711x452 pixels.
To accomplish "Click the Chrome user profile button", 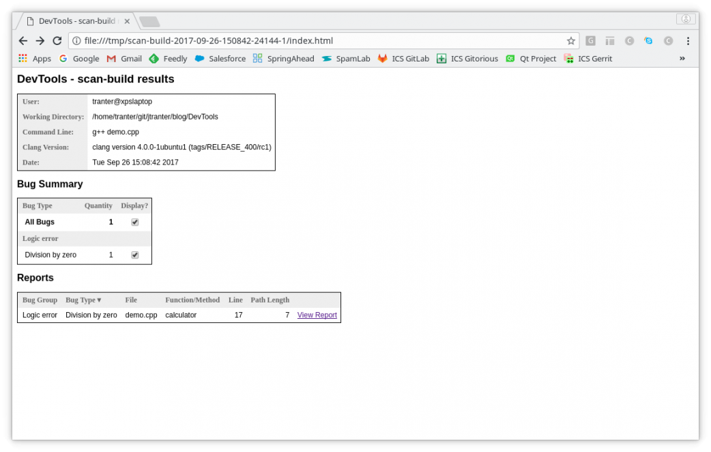I will (x=686, y=19).
